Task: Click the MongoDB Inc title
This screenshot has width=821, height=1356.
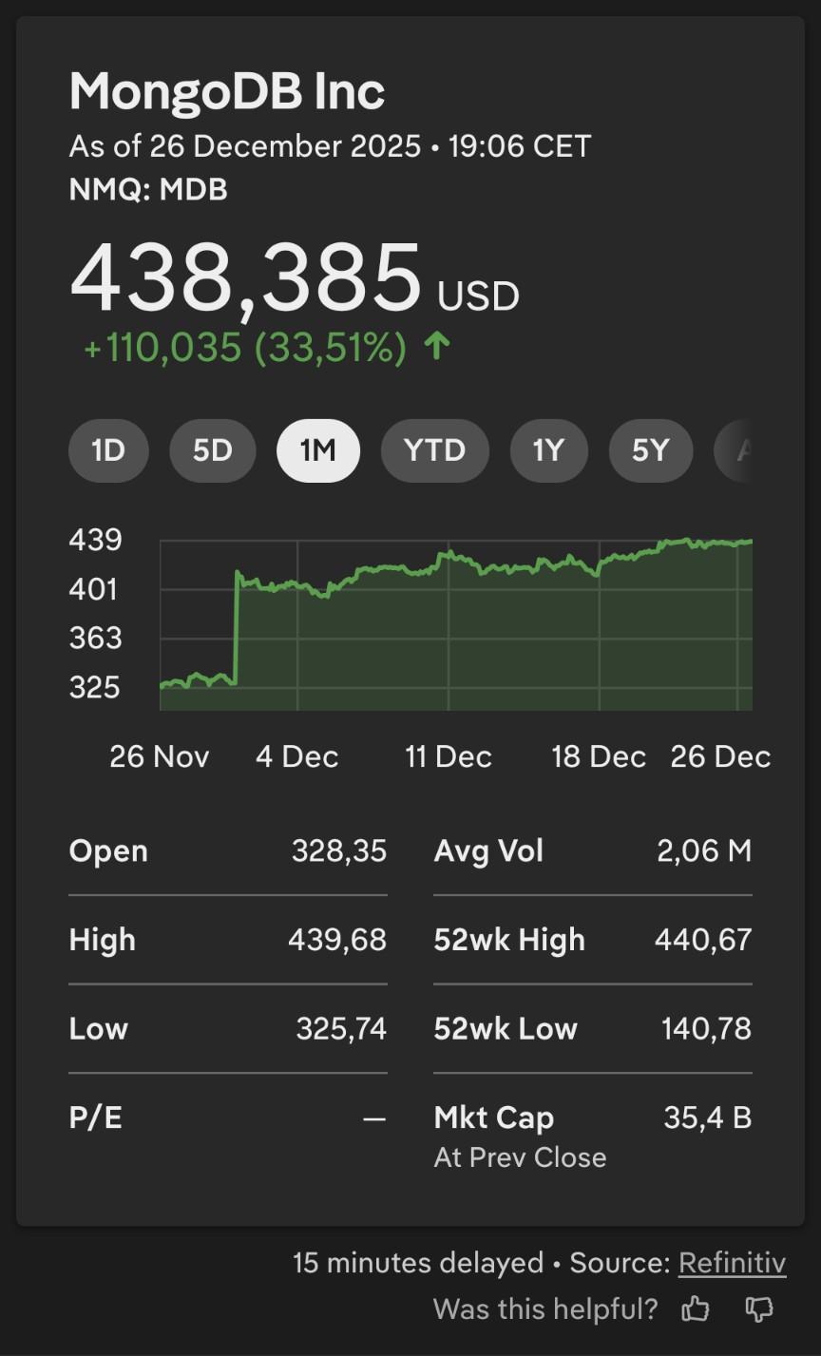Action: coord(227,92)
